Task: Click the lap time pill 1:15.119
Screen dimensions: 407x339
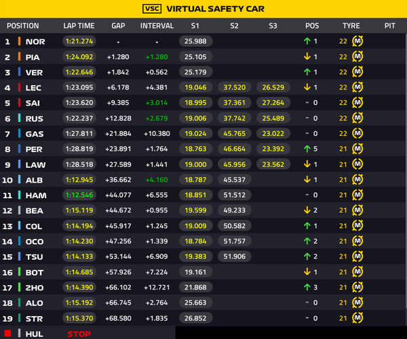Action: (x=79, y=210)
